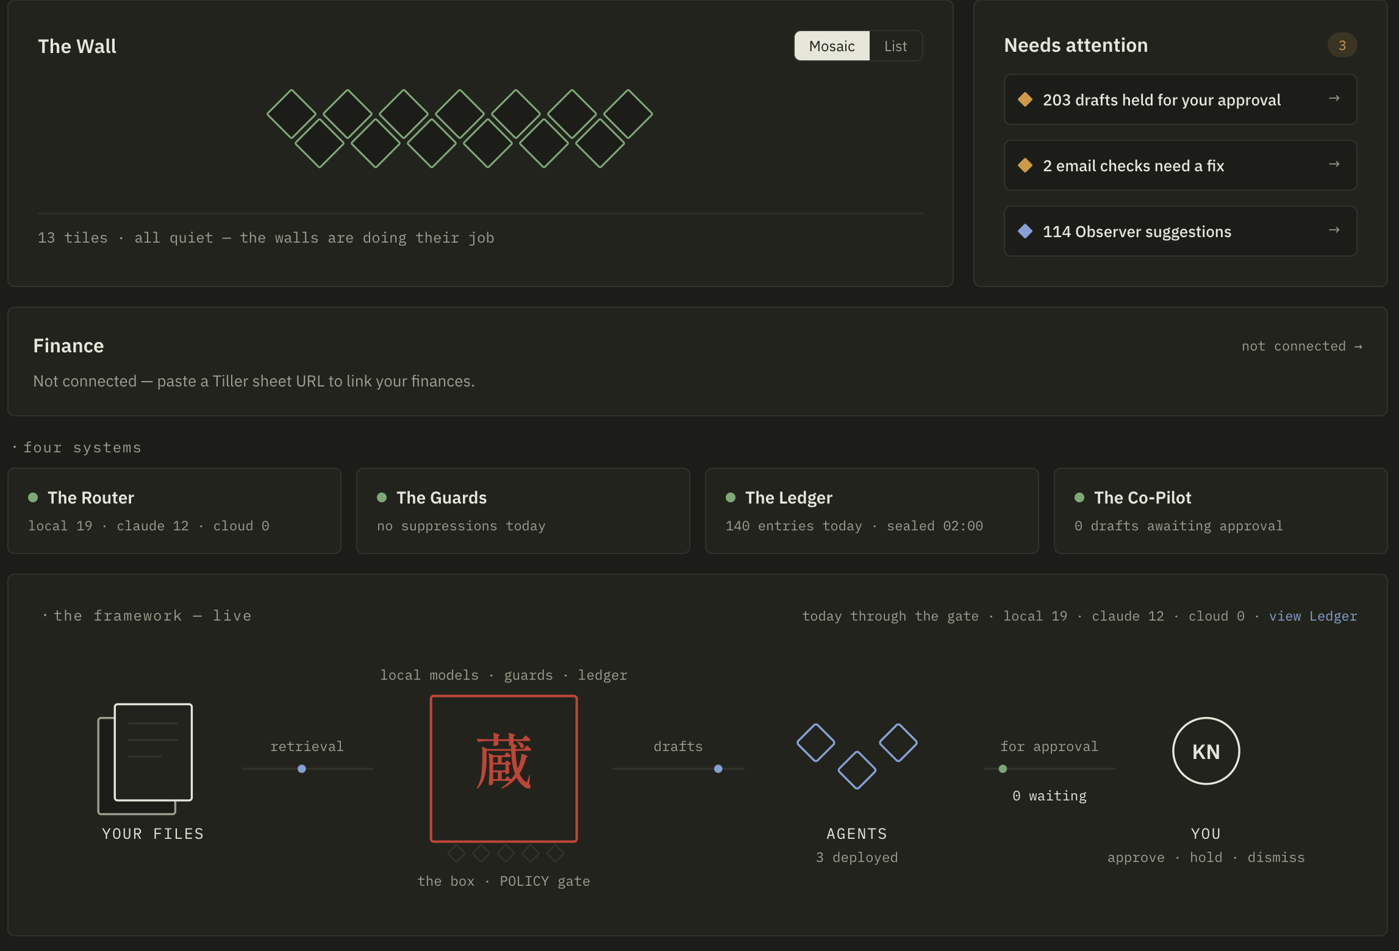
Task: Click 'local models · guards · ledger' label
Action: point(504,675)
